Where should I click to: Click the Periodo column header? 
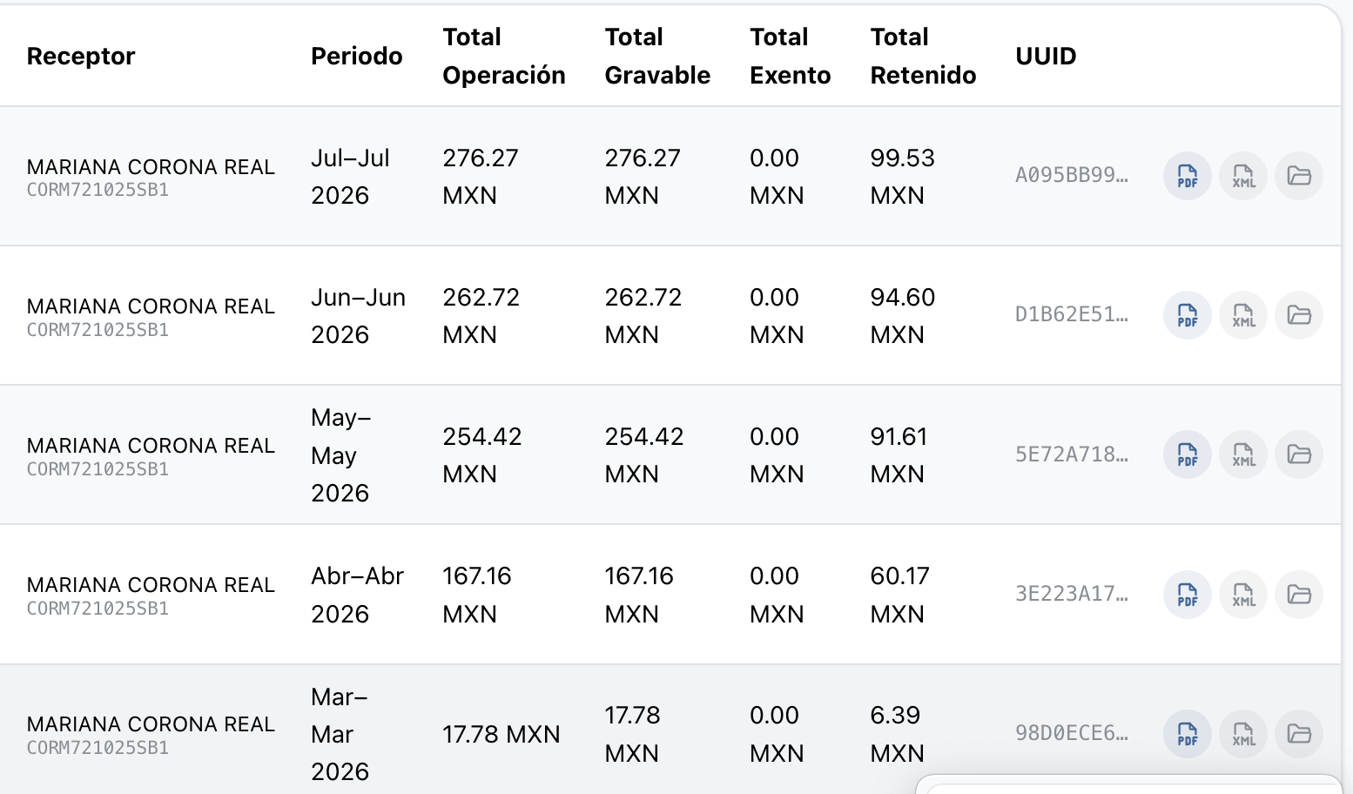coord(357,56)
